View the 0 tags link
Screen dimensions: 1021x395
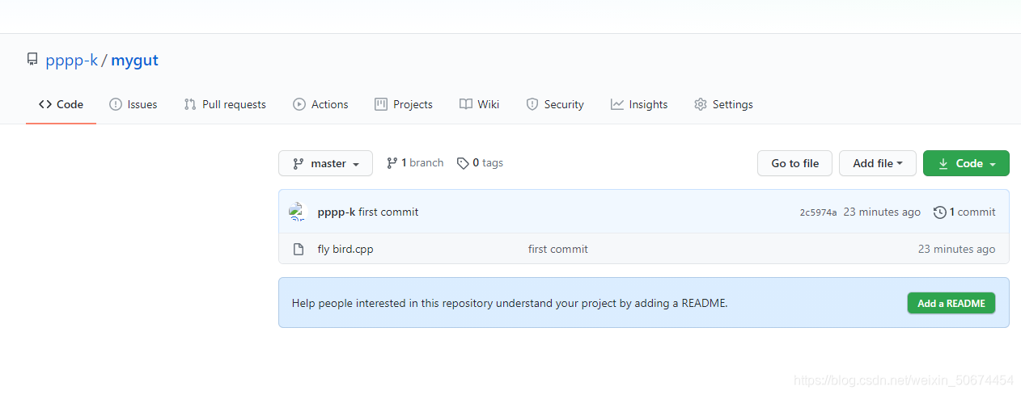pyautogui.click(x=480, y=162)
